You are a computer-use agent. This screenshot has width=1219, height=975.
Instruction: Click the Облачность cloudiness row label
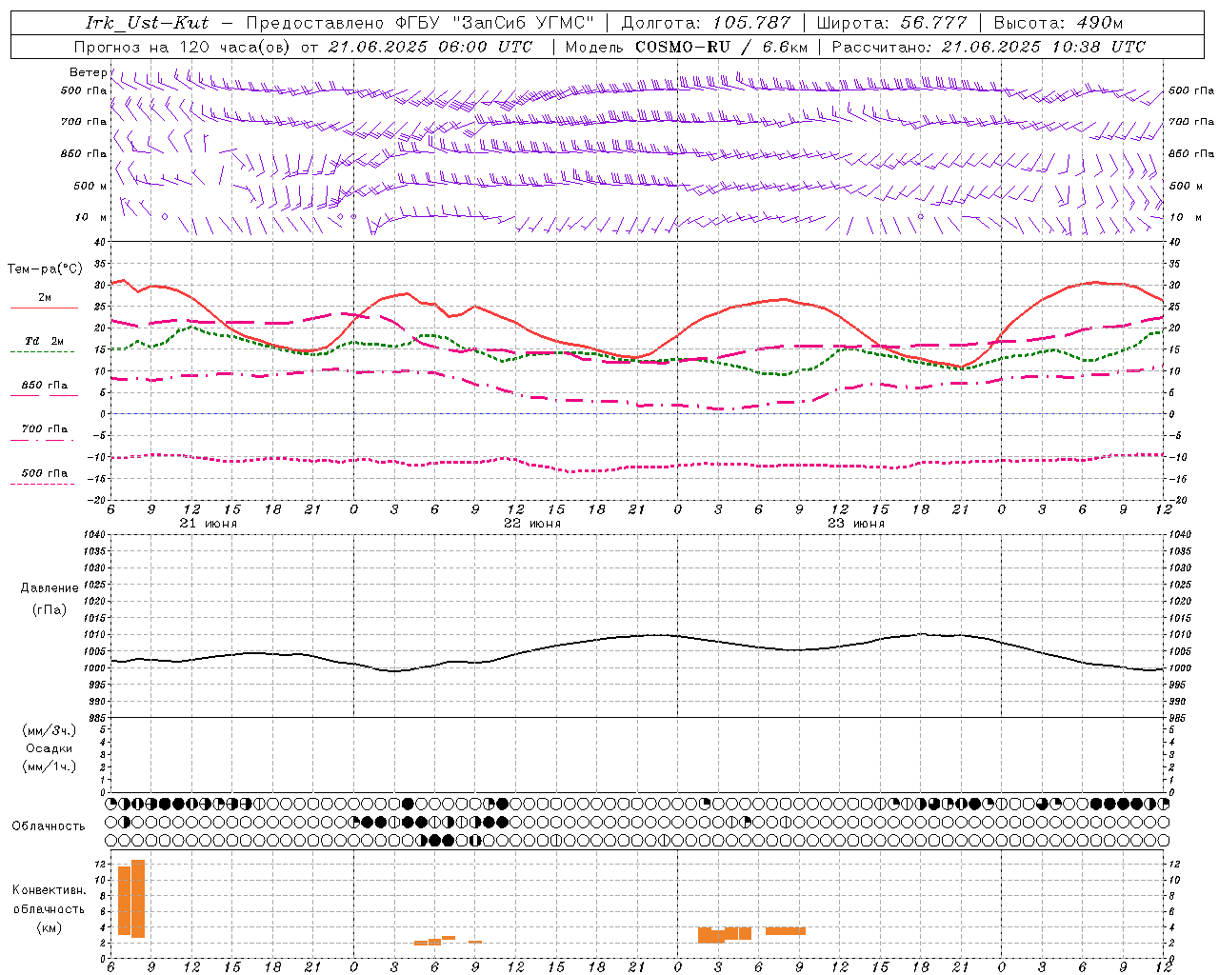pos(49,826)
